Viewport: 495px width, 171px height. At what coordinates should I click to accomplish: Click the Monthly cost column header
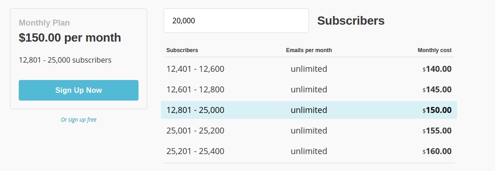click(x=434, y=50)
